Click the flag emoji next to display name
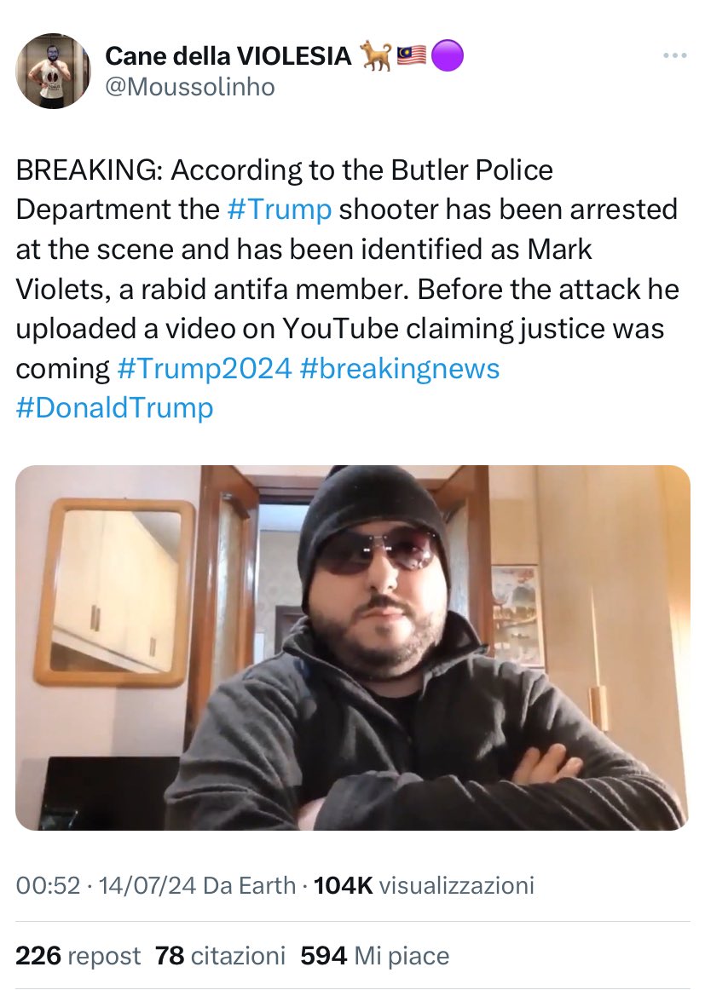This screenshot has width=705, height=990. pyautogui.click(x=412, y=56)
